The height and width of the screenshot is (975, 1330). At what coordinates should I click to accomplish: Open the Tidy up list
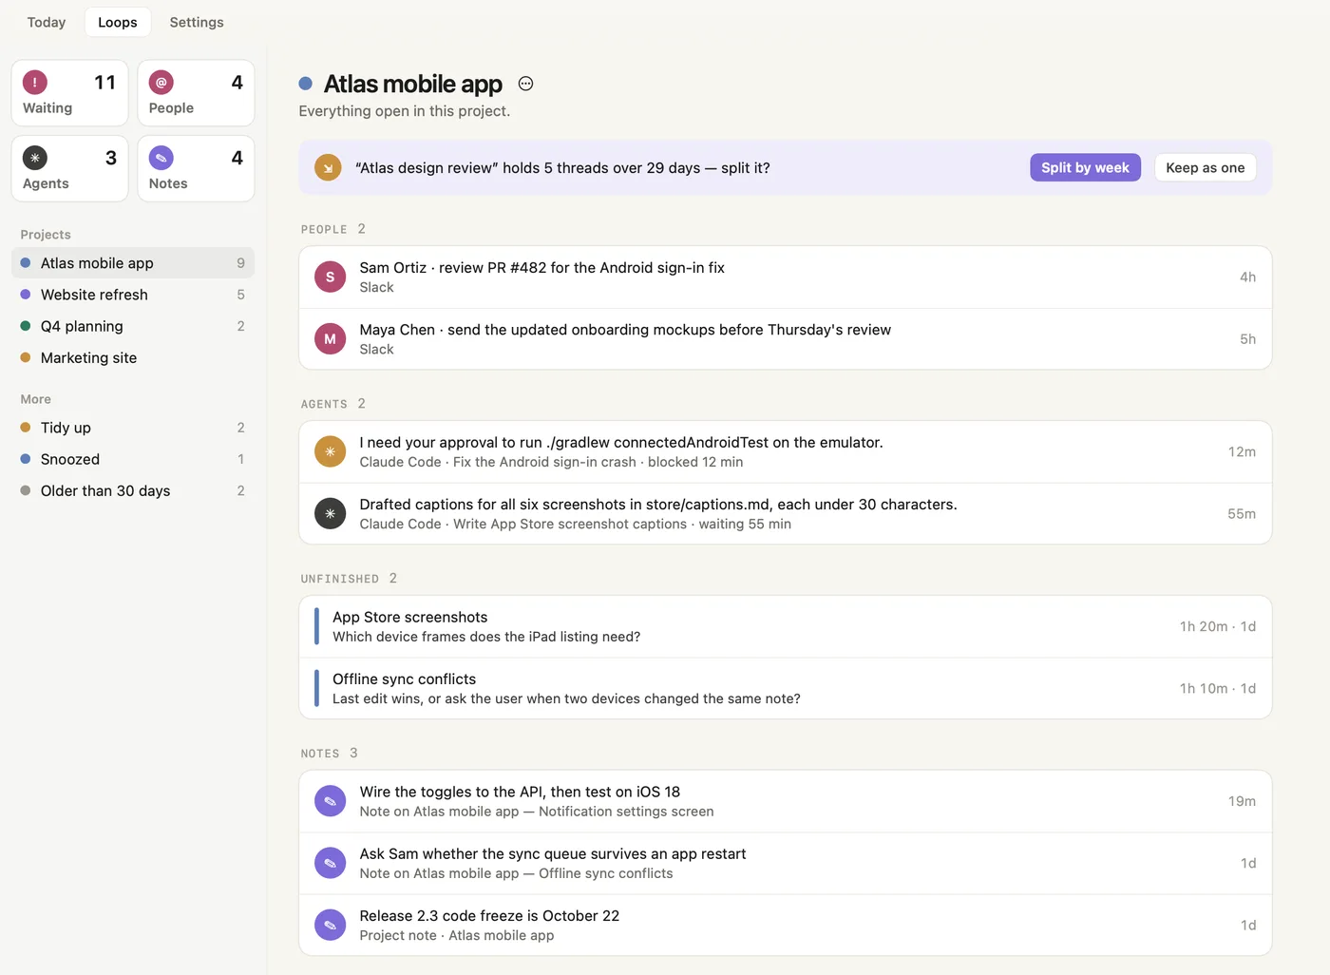[133, 428]
